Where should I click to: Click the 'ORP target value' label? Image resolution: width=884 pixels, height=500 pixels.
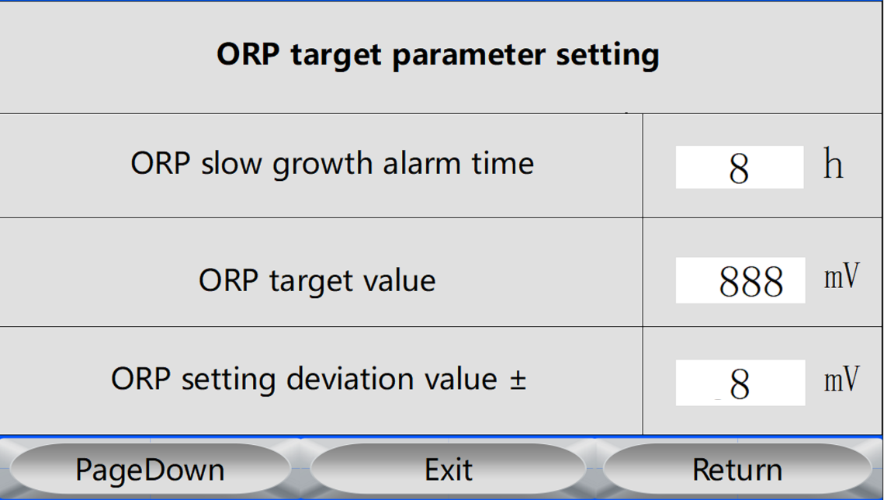pyautogui.click(x=317, y=280)
